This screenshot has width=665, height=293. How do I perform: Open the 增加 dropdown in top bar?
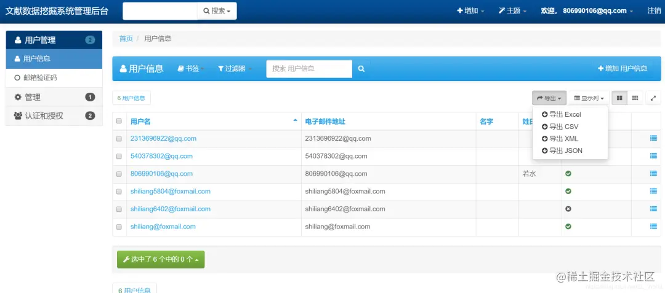tap(470, 11)
